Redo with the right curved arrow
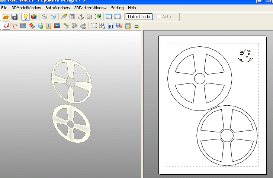 83,26
